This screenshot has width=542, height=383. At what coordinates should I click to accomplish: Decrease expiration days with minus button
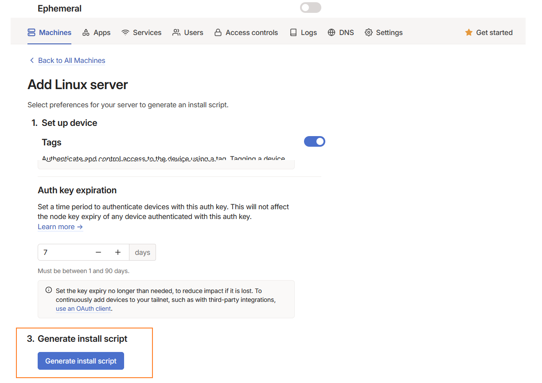pyautogui.click(x=98, y=252)
